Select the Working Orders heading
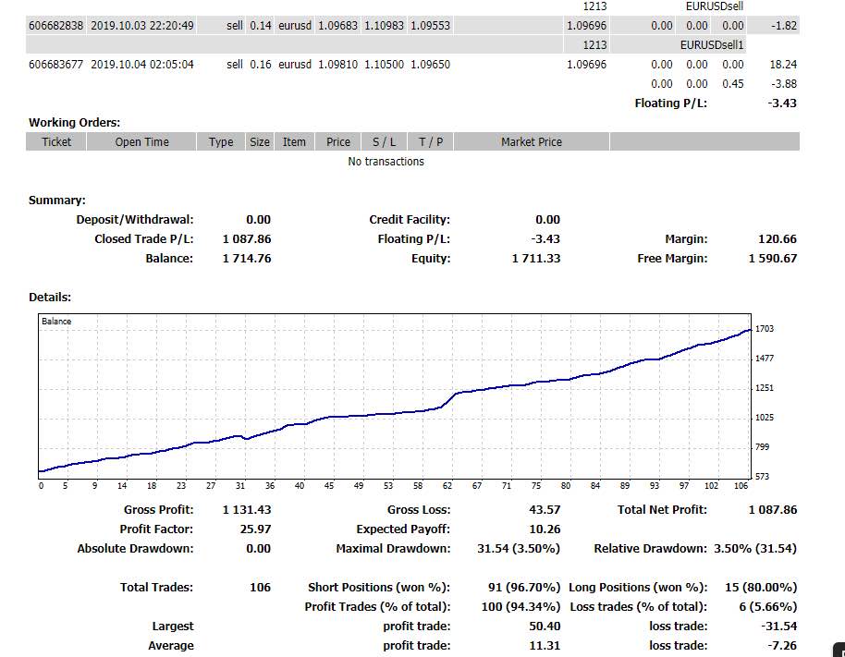 [74, 122]
